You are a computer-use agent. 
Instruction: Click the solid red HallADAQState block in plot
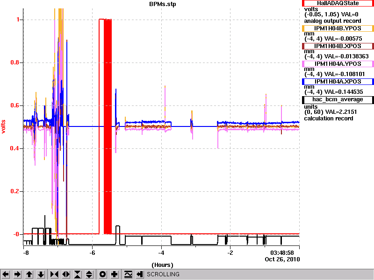pyautogui.click(x=108, y=126)
